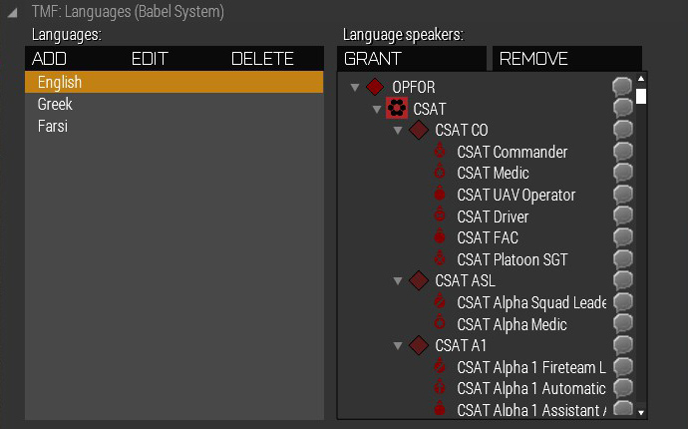Screen dimensions: 688x429
Task: Select Greek in the Languages list
Action: point(55,104)
